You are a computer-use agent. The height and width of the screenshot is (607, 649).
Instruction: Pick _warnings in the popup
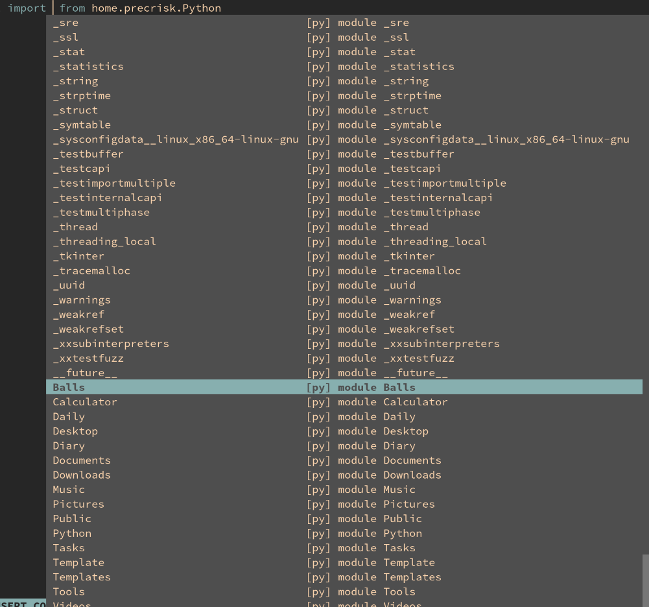tap(344, 300)
